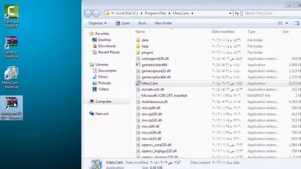Click the Explorer Back navigation button
This screenshot has width=301, height=169.
88,13
